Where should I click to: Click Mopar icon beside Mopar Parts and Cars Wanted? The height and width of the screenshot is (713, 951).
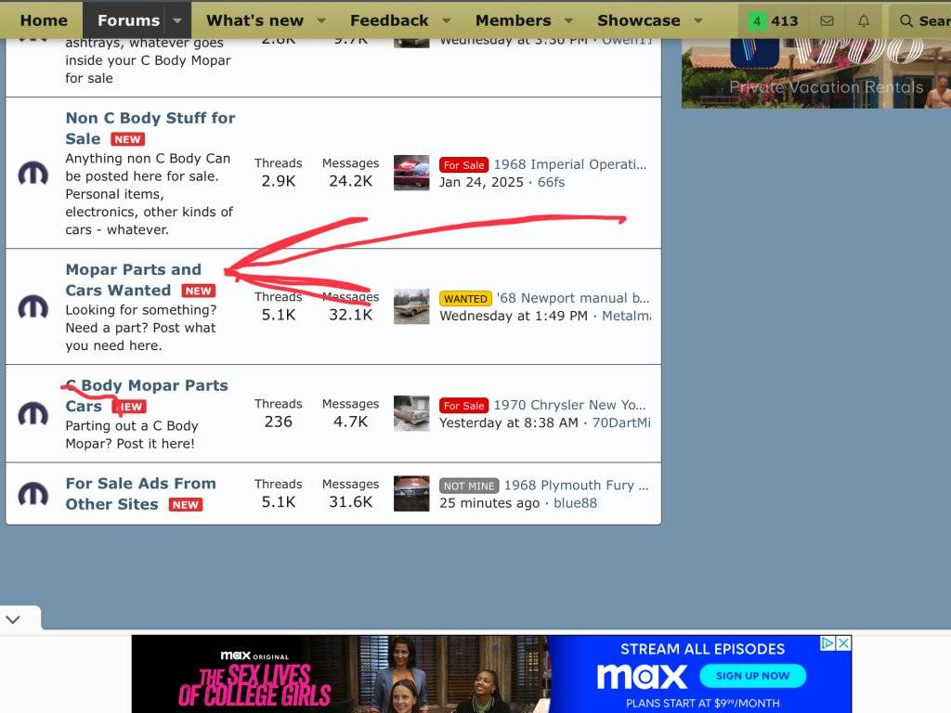tap(33, 306)
